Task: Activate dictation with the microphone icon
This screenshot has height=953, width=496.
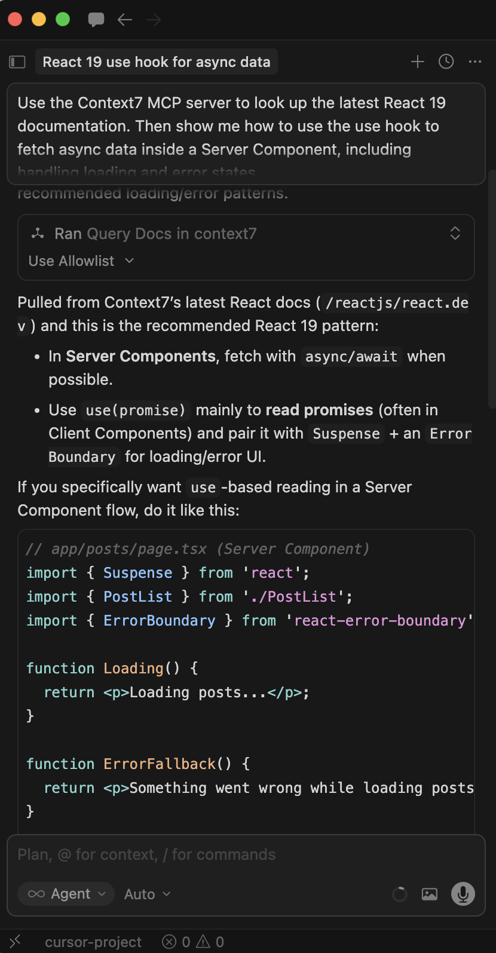Action: [x=463, y=894]
